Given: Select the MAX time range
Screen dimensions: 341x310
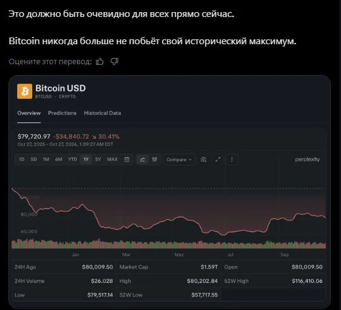Looking at the screenshot, I should coord(112,160).
